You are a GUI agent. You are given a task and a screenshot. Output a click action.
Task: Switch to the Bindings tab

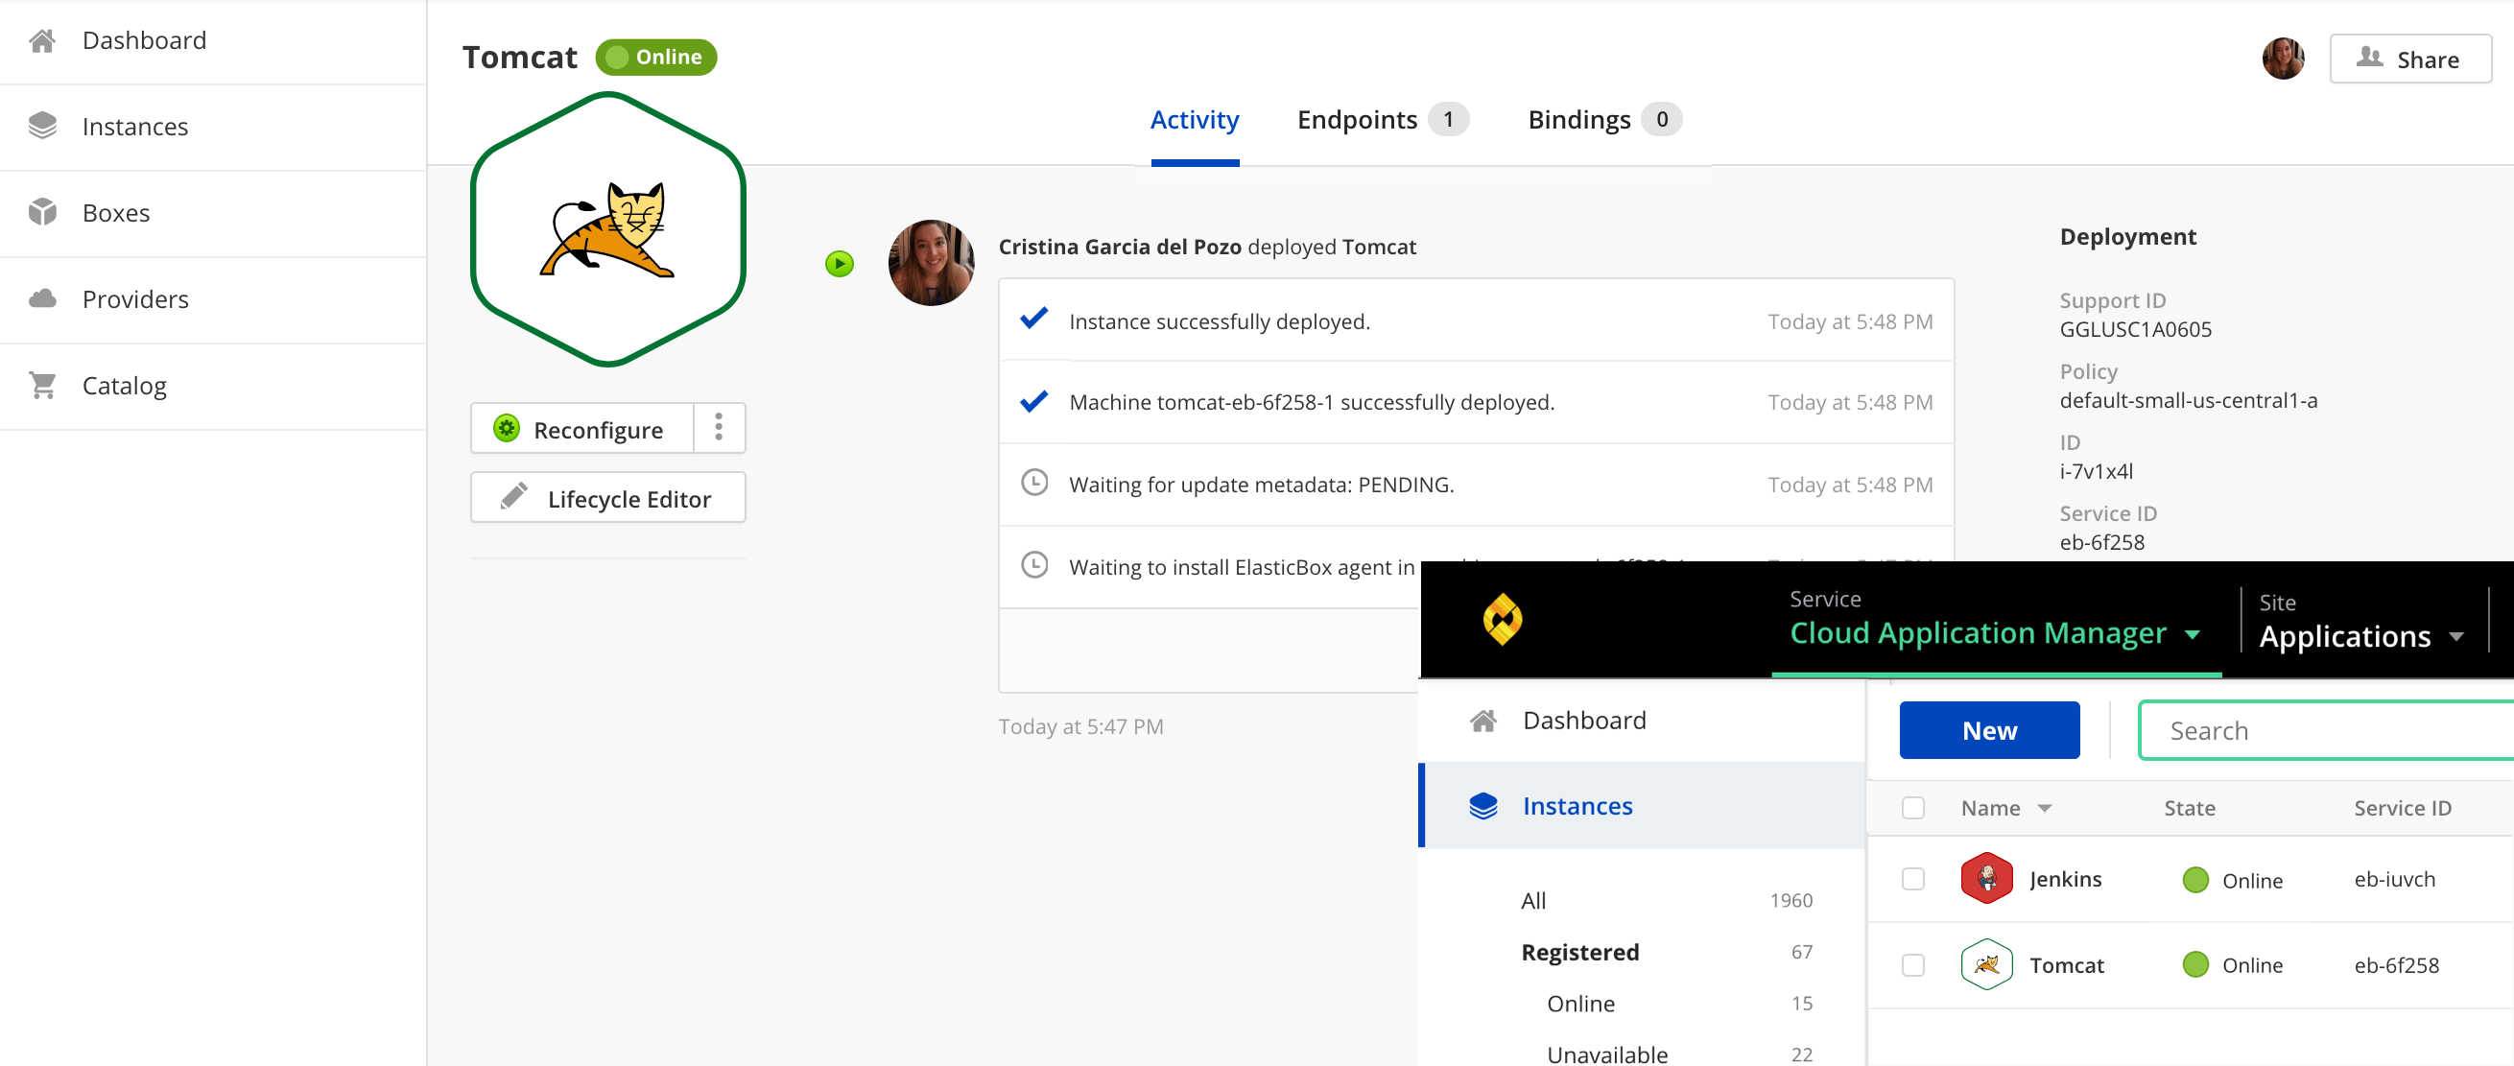point(1603,120)
